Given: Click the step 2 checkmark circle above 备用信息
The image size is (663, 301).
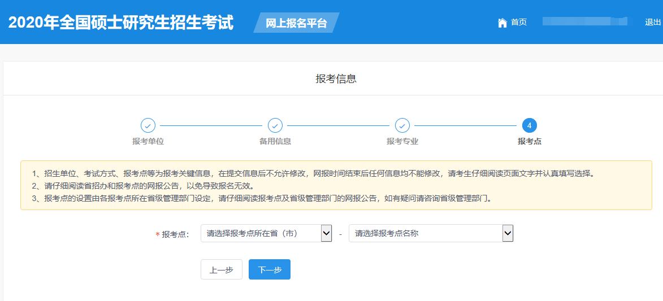Looking at the screenshot, I should [x=275, y=125].
